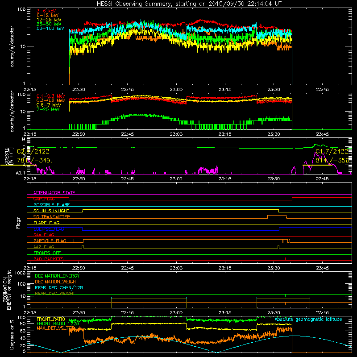
Task: Click the yellow '12-25 keV' legend entry
Action: (x=49, y=20)
